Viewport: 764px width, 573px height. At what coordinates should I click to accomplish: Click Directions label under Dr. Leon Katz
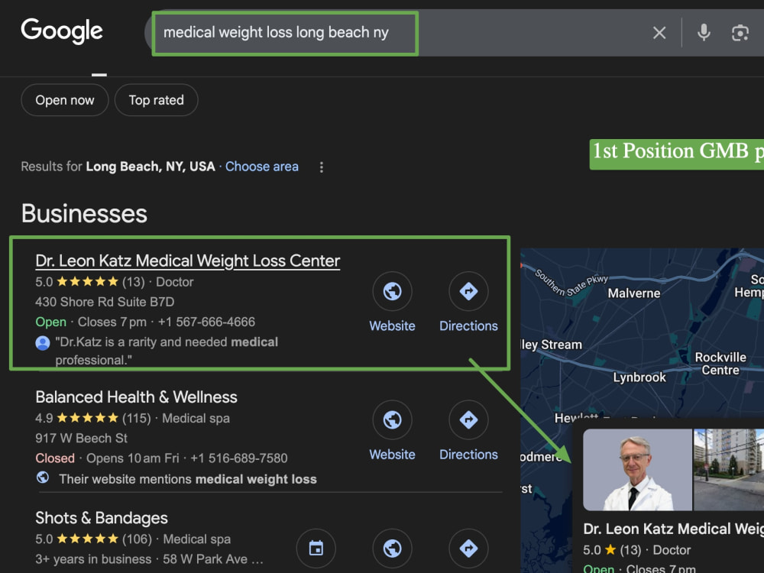pyautogui.click(x=469, y=326)
